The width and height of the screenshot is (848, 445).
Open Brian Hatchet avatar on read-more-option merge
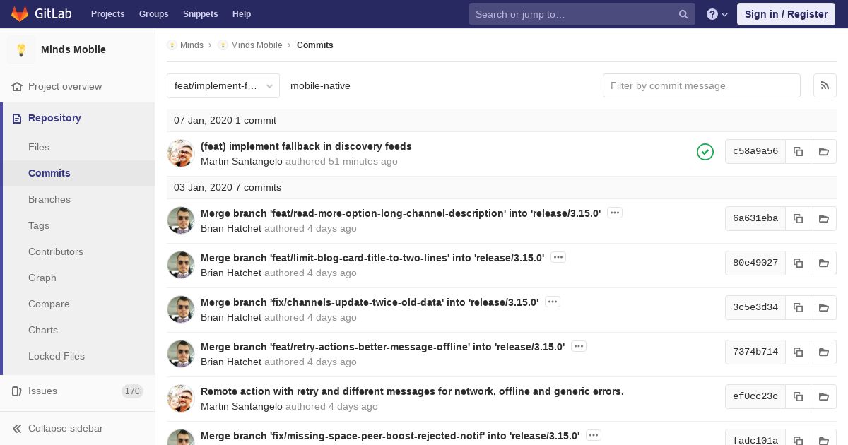point(181,220)
